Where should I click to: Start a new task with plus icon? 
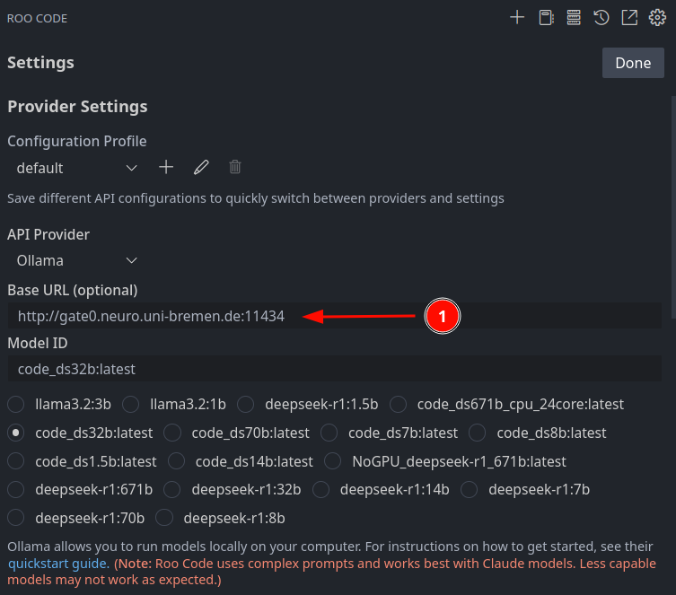[517, 18]
